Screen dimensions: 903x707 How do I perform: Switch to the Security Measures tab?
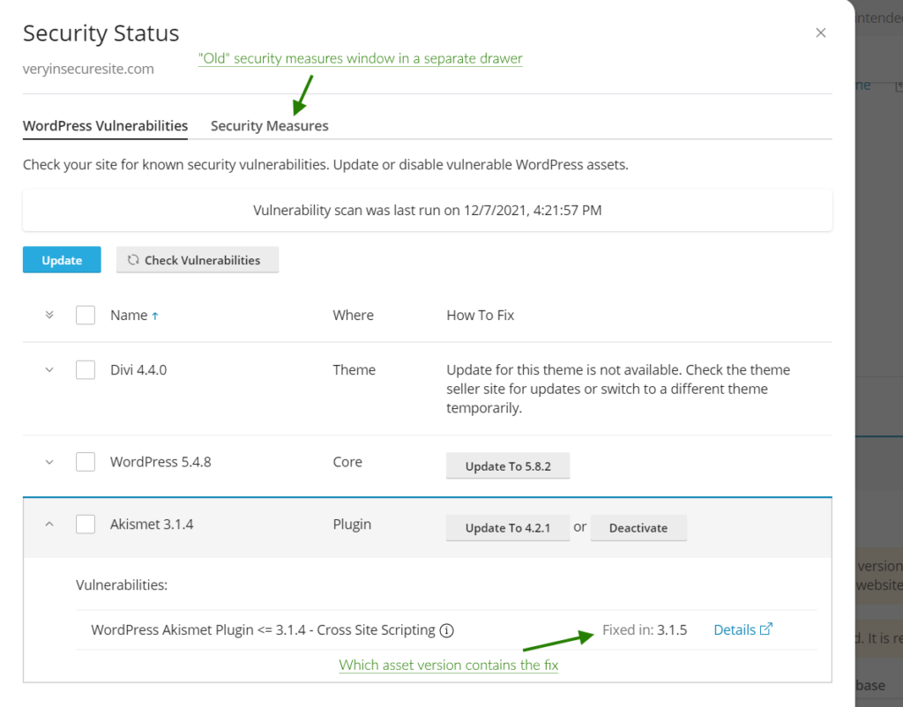tap(270, 125)
